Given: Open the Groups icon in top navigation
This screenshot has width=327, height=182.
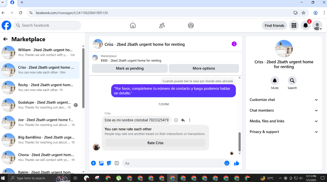Looking at the screenshot, I should [x=191, y=25].
